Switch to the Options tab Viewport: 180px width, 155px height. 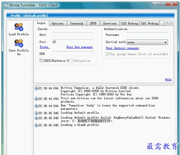[58, 24]
